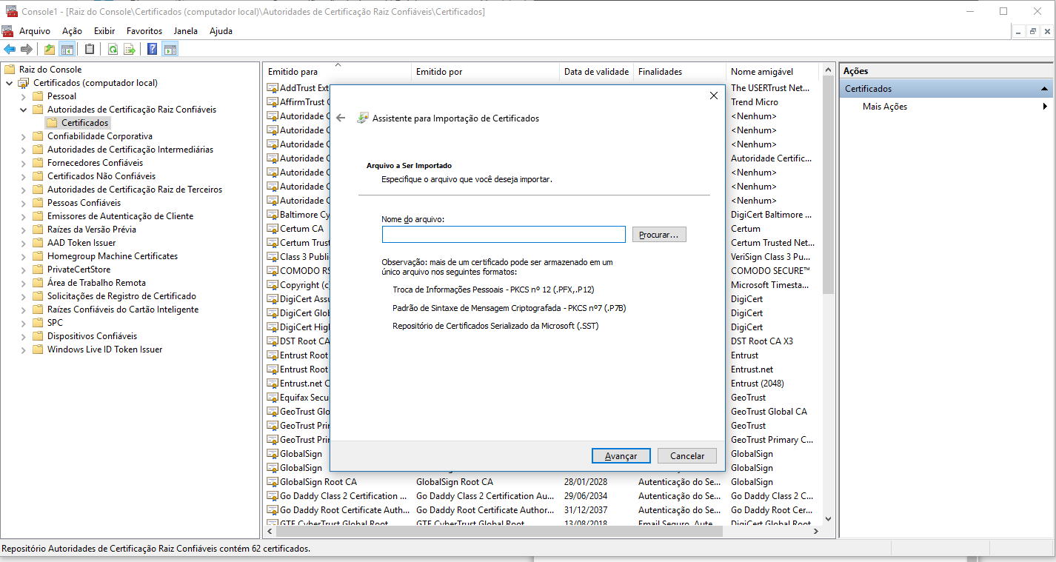Open the Ação menu
Screen dimensions: 1056x562
pos(72,31)
